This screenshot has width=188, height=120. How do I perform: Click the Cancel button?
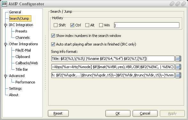click(x=145, y=113)
